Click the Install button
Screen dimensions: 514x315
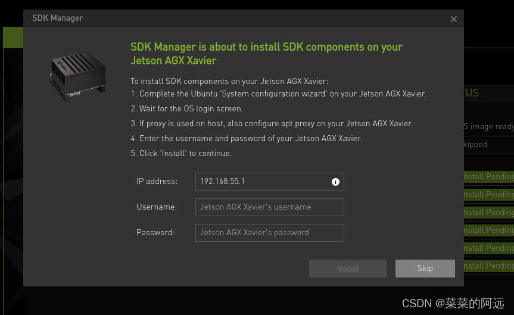tap(348, 269)
